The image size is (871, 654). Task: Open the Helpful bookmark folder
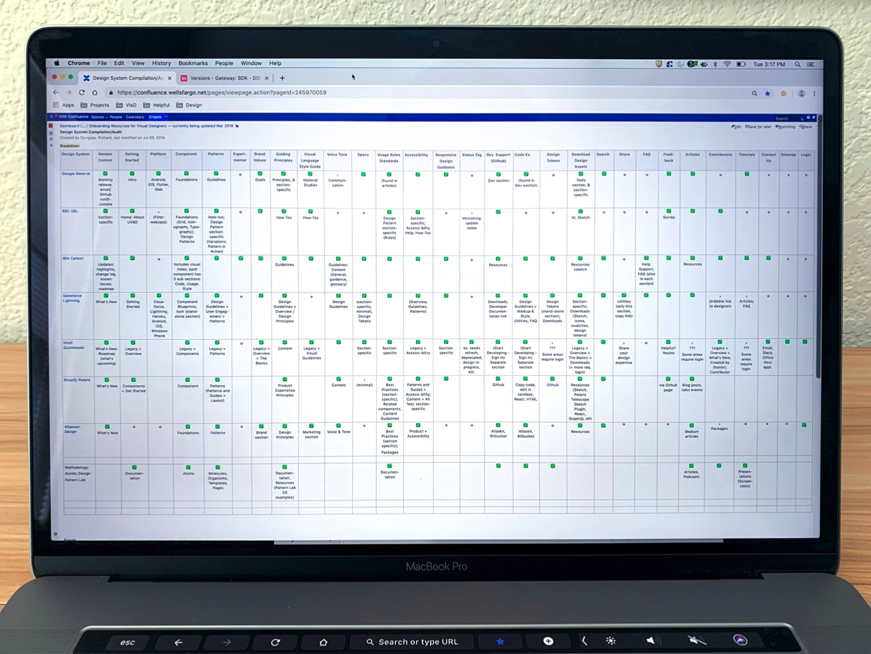tap(157, 105)
